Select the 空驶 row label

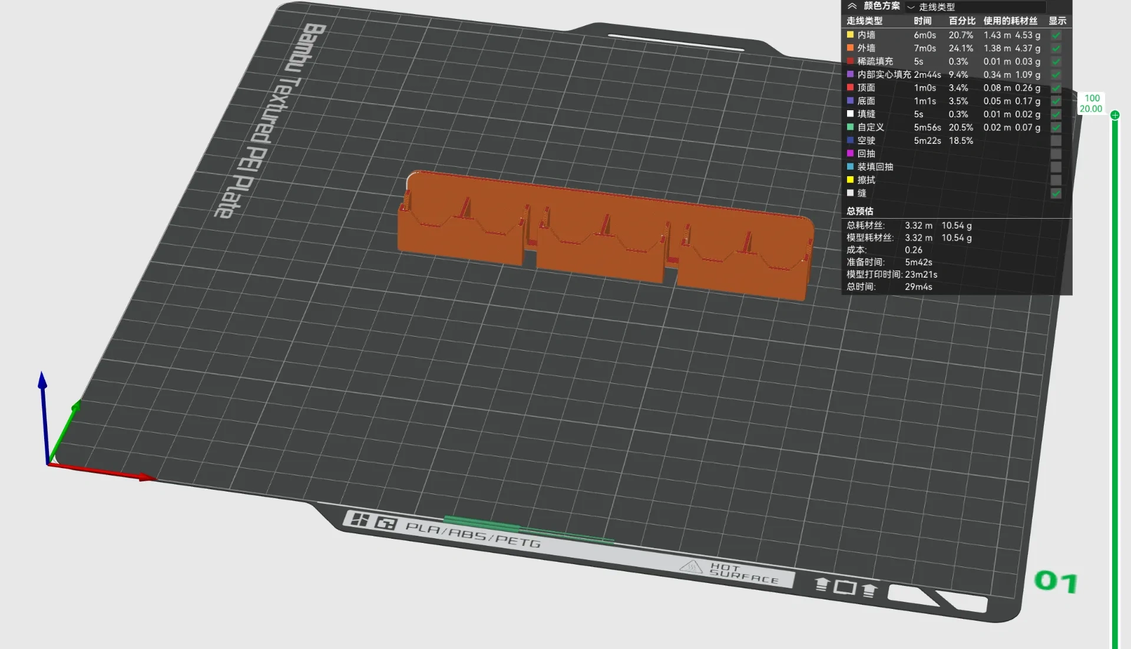coord(866,141)
